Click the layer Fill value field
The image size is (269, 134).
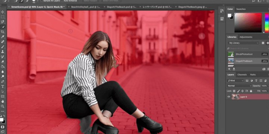(265, 91)
